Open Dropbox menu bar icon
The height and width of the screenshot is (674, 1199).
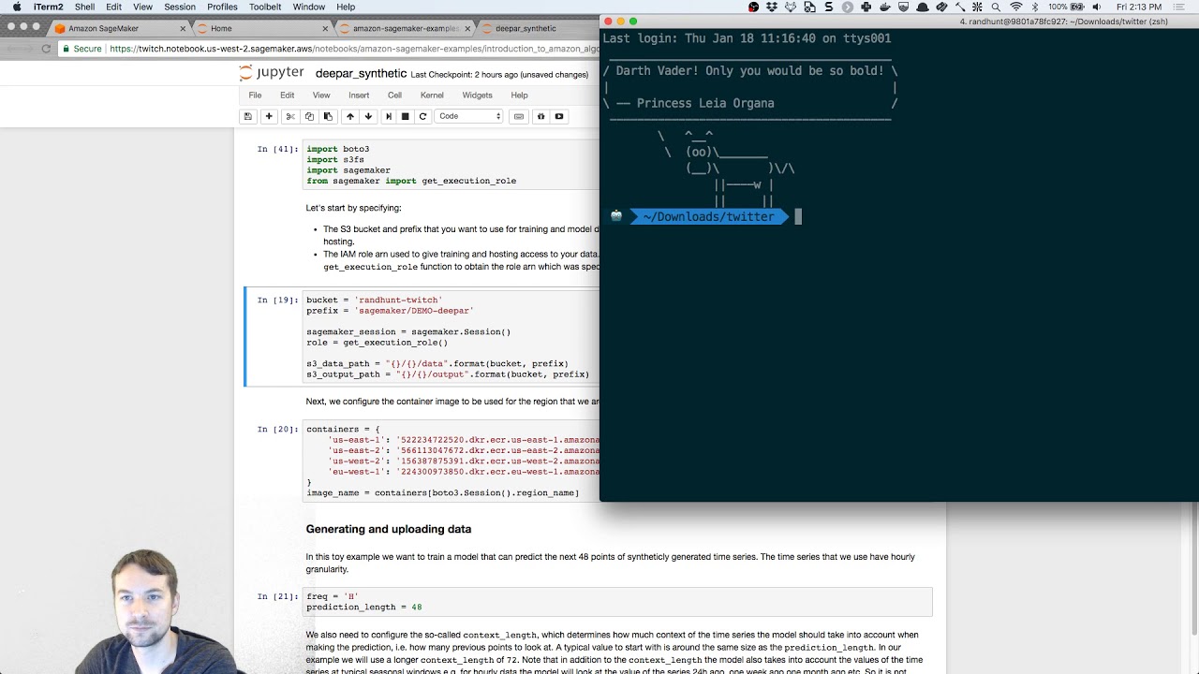tap(772, 7)
